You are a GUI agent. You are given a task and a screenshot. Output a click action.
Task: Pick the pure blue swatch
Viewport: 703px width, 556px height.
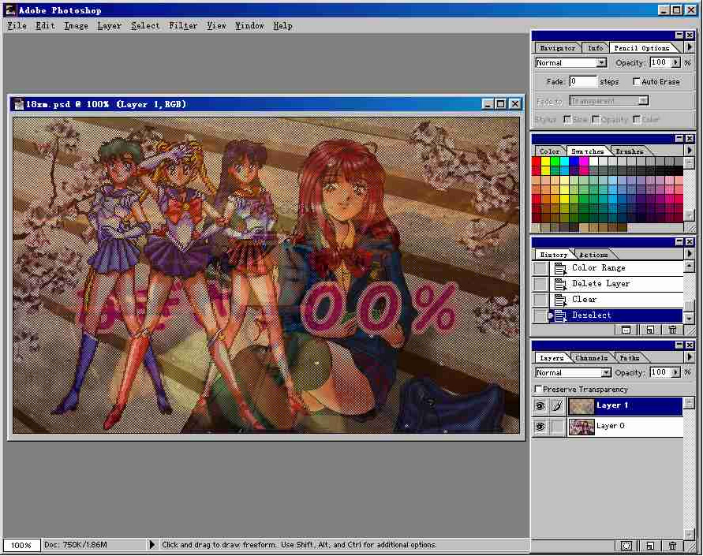pos(574,162)
